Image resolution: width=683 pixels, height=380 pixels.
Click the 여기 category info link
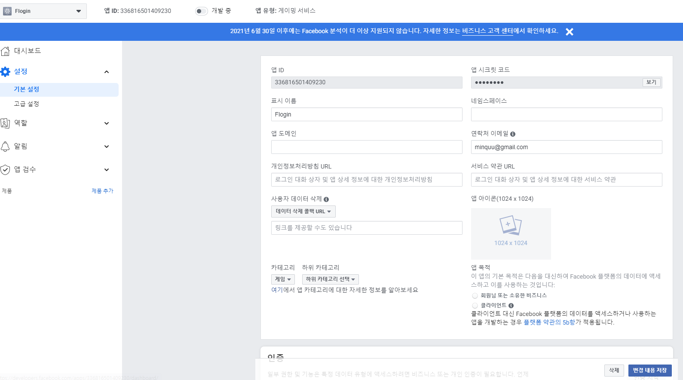[277, 290]
